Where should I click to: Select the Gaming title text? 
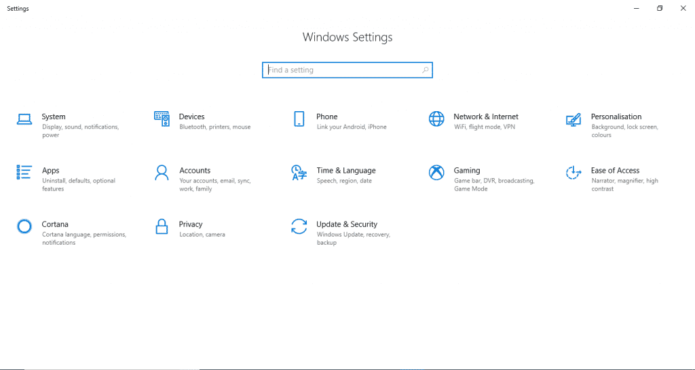pos(467,170)
